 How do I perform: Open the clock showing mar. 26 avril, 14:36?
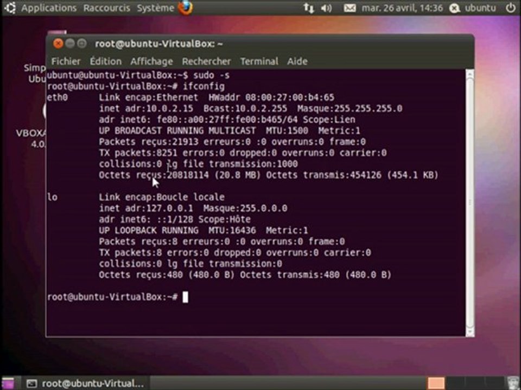pos(402,8)
